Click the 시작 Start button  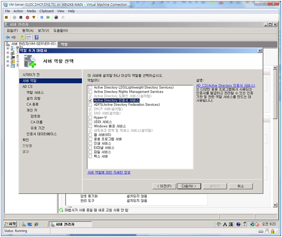coord(10,224)
